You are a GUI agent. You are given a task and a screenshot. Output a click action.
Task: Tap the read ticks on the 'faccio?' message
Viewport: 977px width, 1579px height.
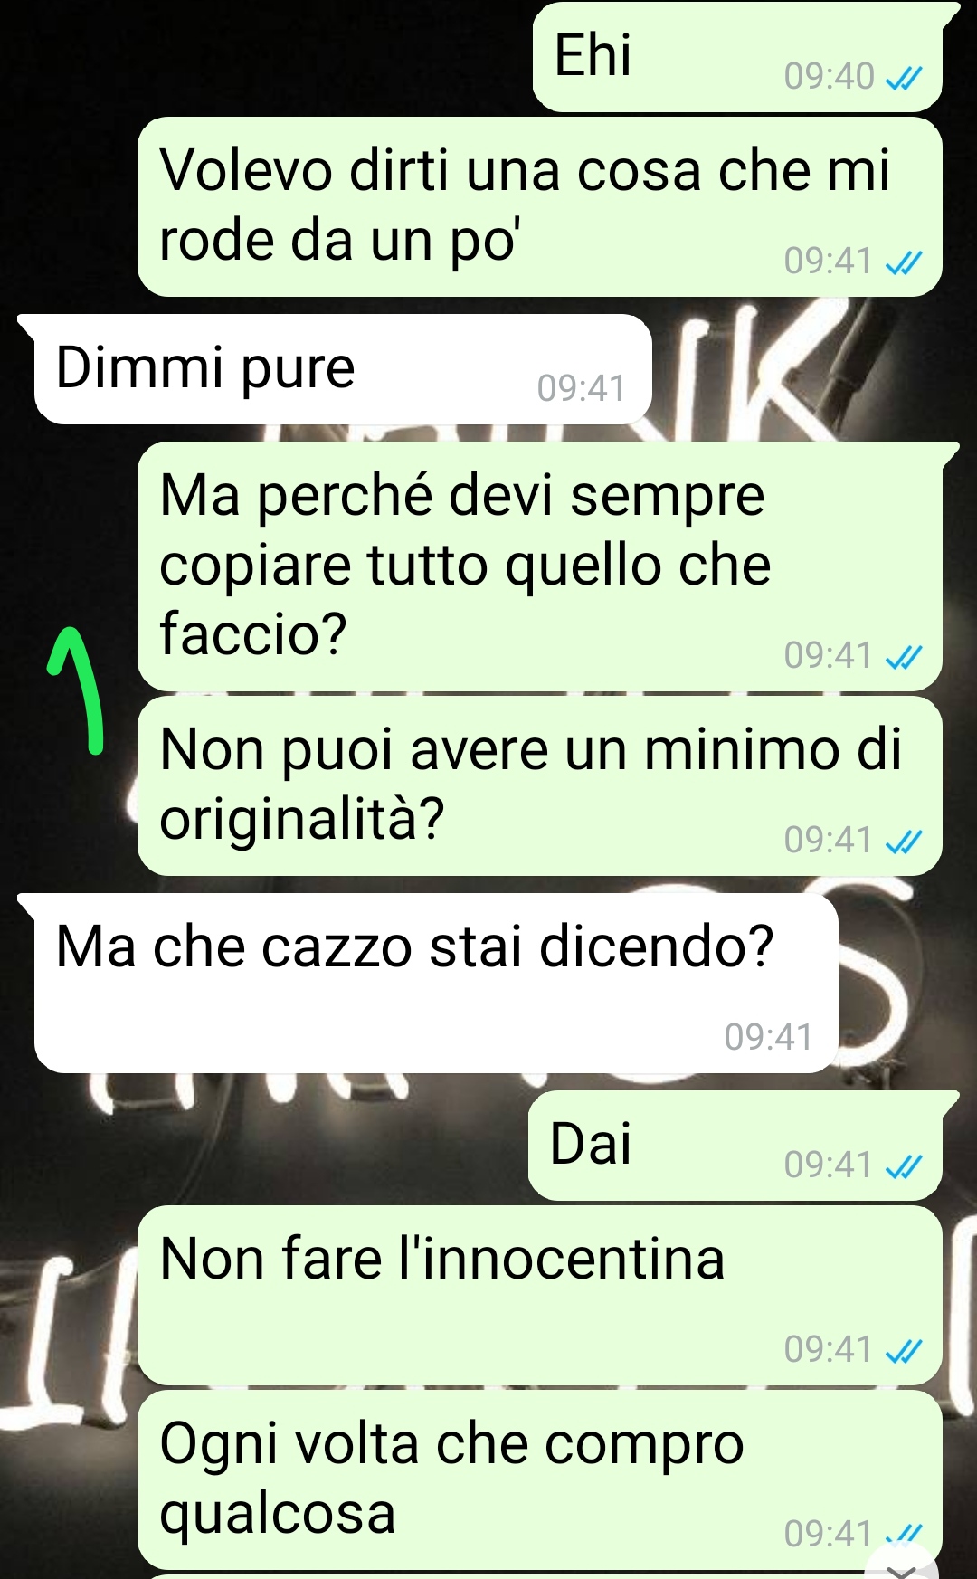tap(903, 657)
